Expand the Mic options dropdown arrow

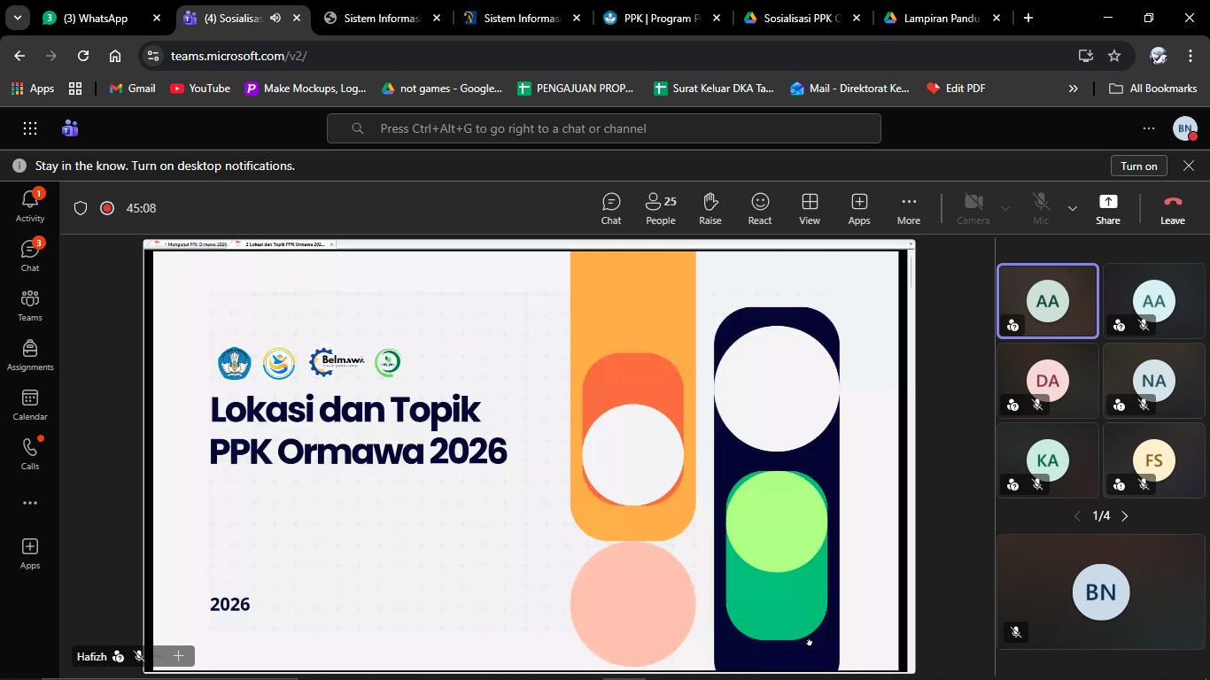point(1073,209)
